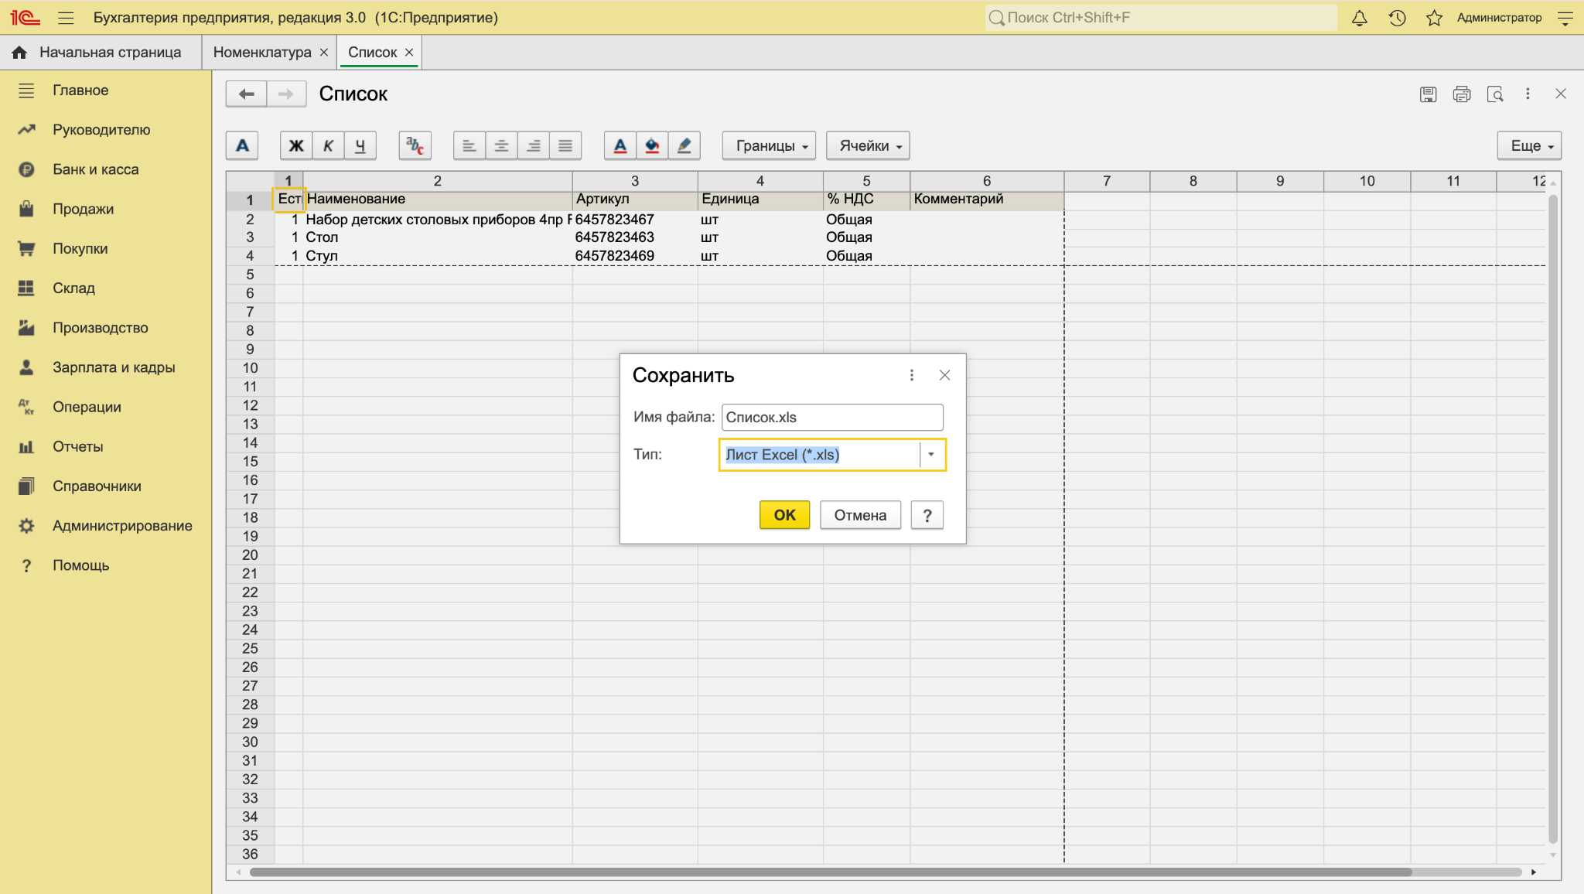Align text left

(x=469, y=145)
